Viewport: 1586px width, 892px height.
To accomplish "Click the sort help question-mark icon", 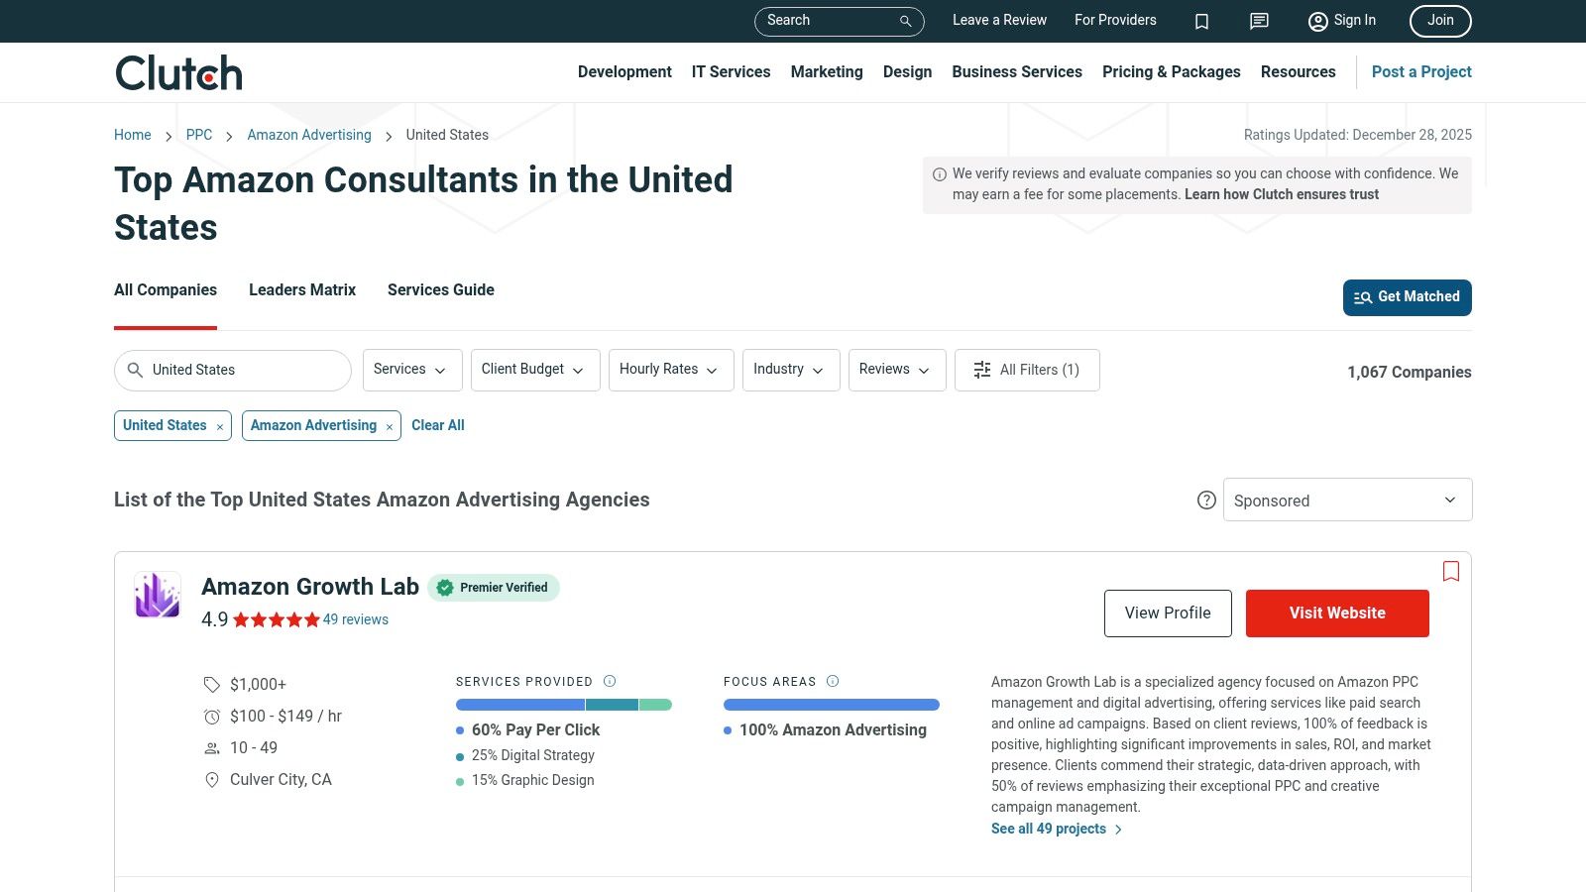I will tap(1206, 501).
